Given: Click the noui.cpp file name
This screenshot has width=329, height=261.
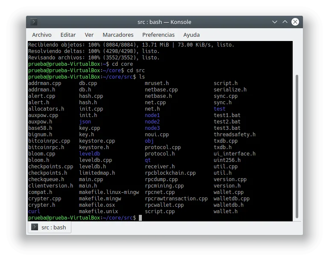Looking at the screenshot, I should (x=157, y=135).
